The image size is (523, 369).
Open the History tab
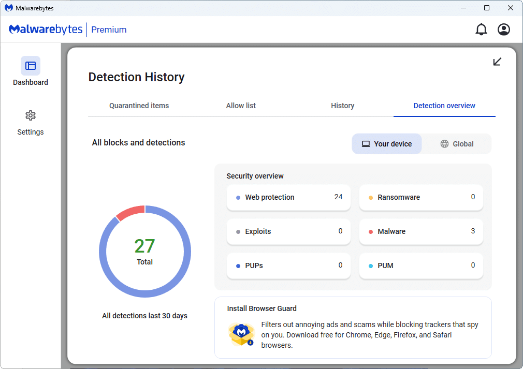[x=342, y=106]
